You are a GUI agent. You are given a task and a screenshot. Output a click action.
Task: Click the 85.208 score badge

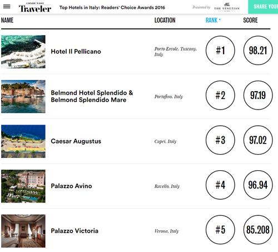[x=258, y=230]
